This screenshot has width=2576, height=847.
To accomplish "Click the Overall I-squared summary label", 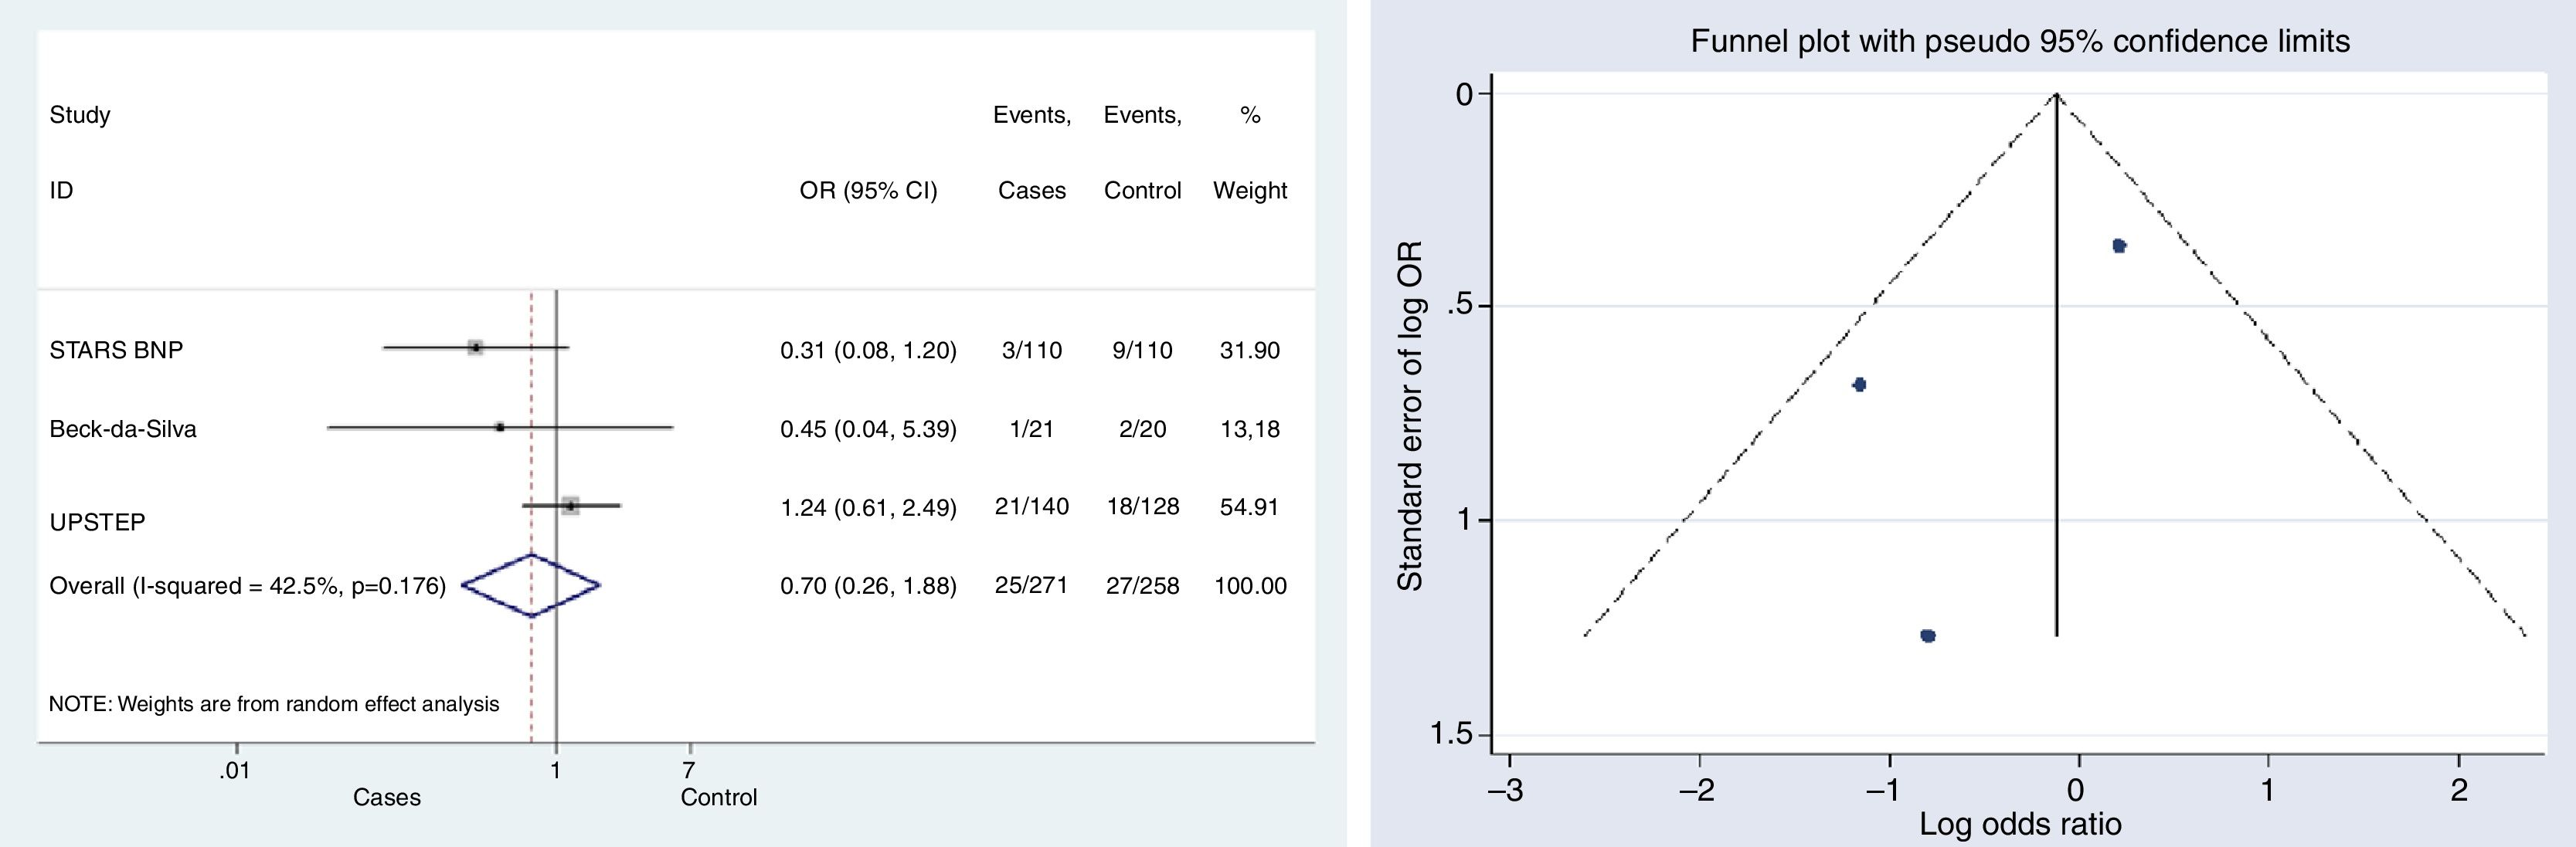I will click(x=247, y=586).
